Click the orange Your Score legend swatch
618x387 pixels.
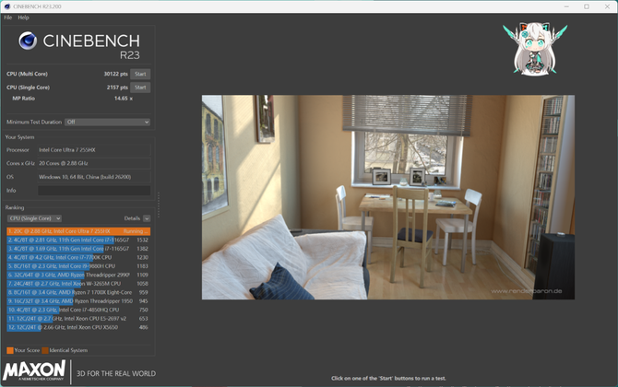pos(9,350)
